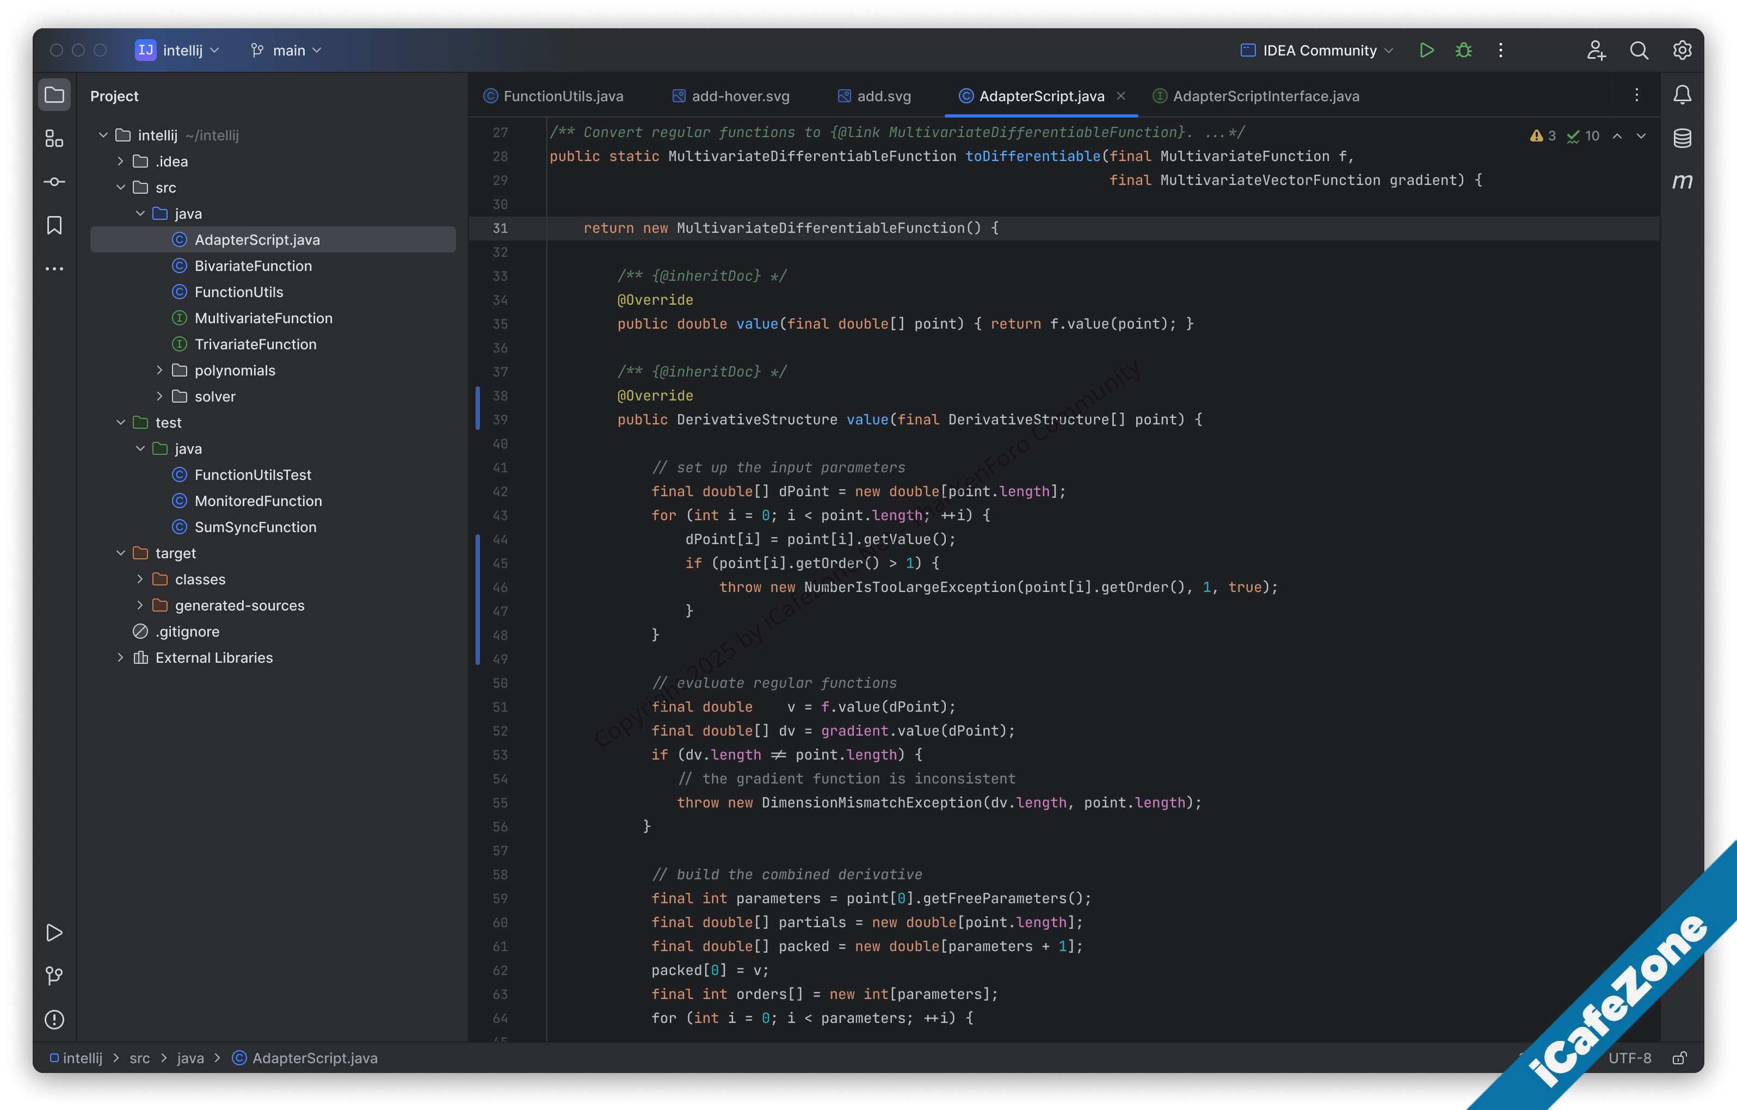Open the Git tool window icon
The image size is (1737, 1110).
coord(54,976)
